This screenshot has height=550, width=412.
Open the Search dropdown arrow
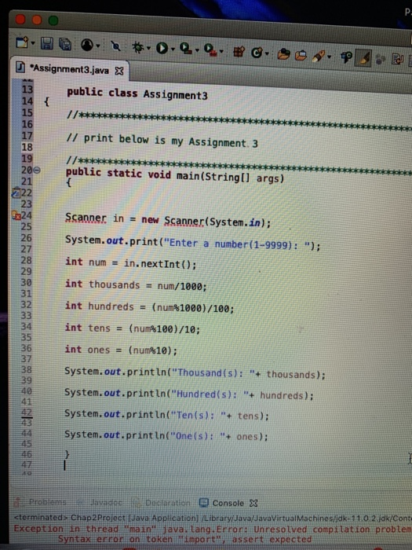pos(329,57)
